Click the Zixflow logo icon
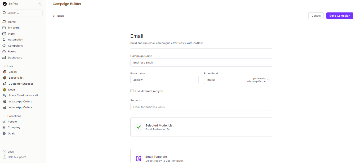The image size is (356, 163). pyautogui.click(x=5, y=4)
